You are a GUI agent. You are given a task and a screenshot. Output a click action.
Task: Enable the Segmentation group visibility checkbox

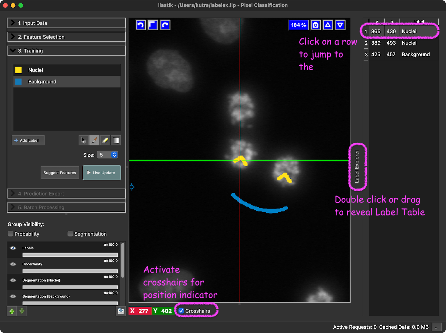(x=70, y=234)
